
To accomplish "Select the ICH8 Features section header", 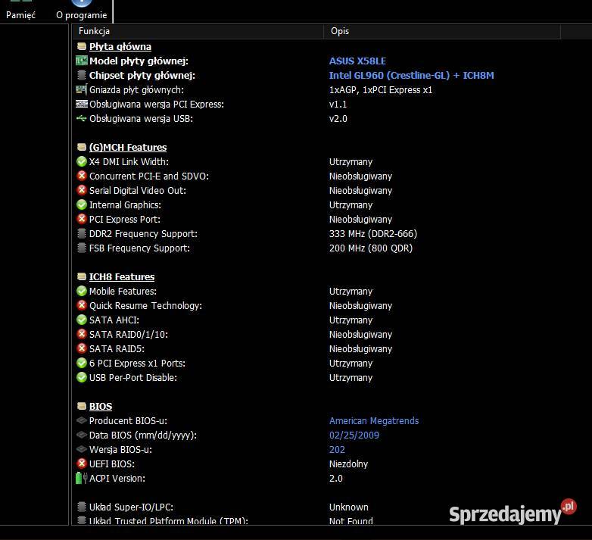I will tap(122, 276).
